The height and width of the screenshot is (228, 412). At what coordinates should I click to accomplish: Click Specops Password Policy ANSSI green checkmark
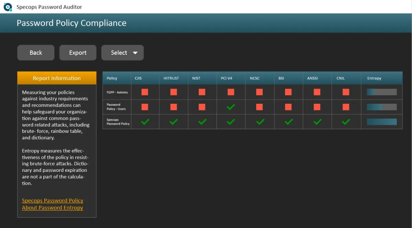tap(318, 122)
